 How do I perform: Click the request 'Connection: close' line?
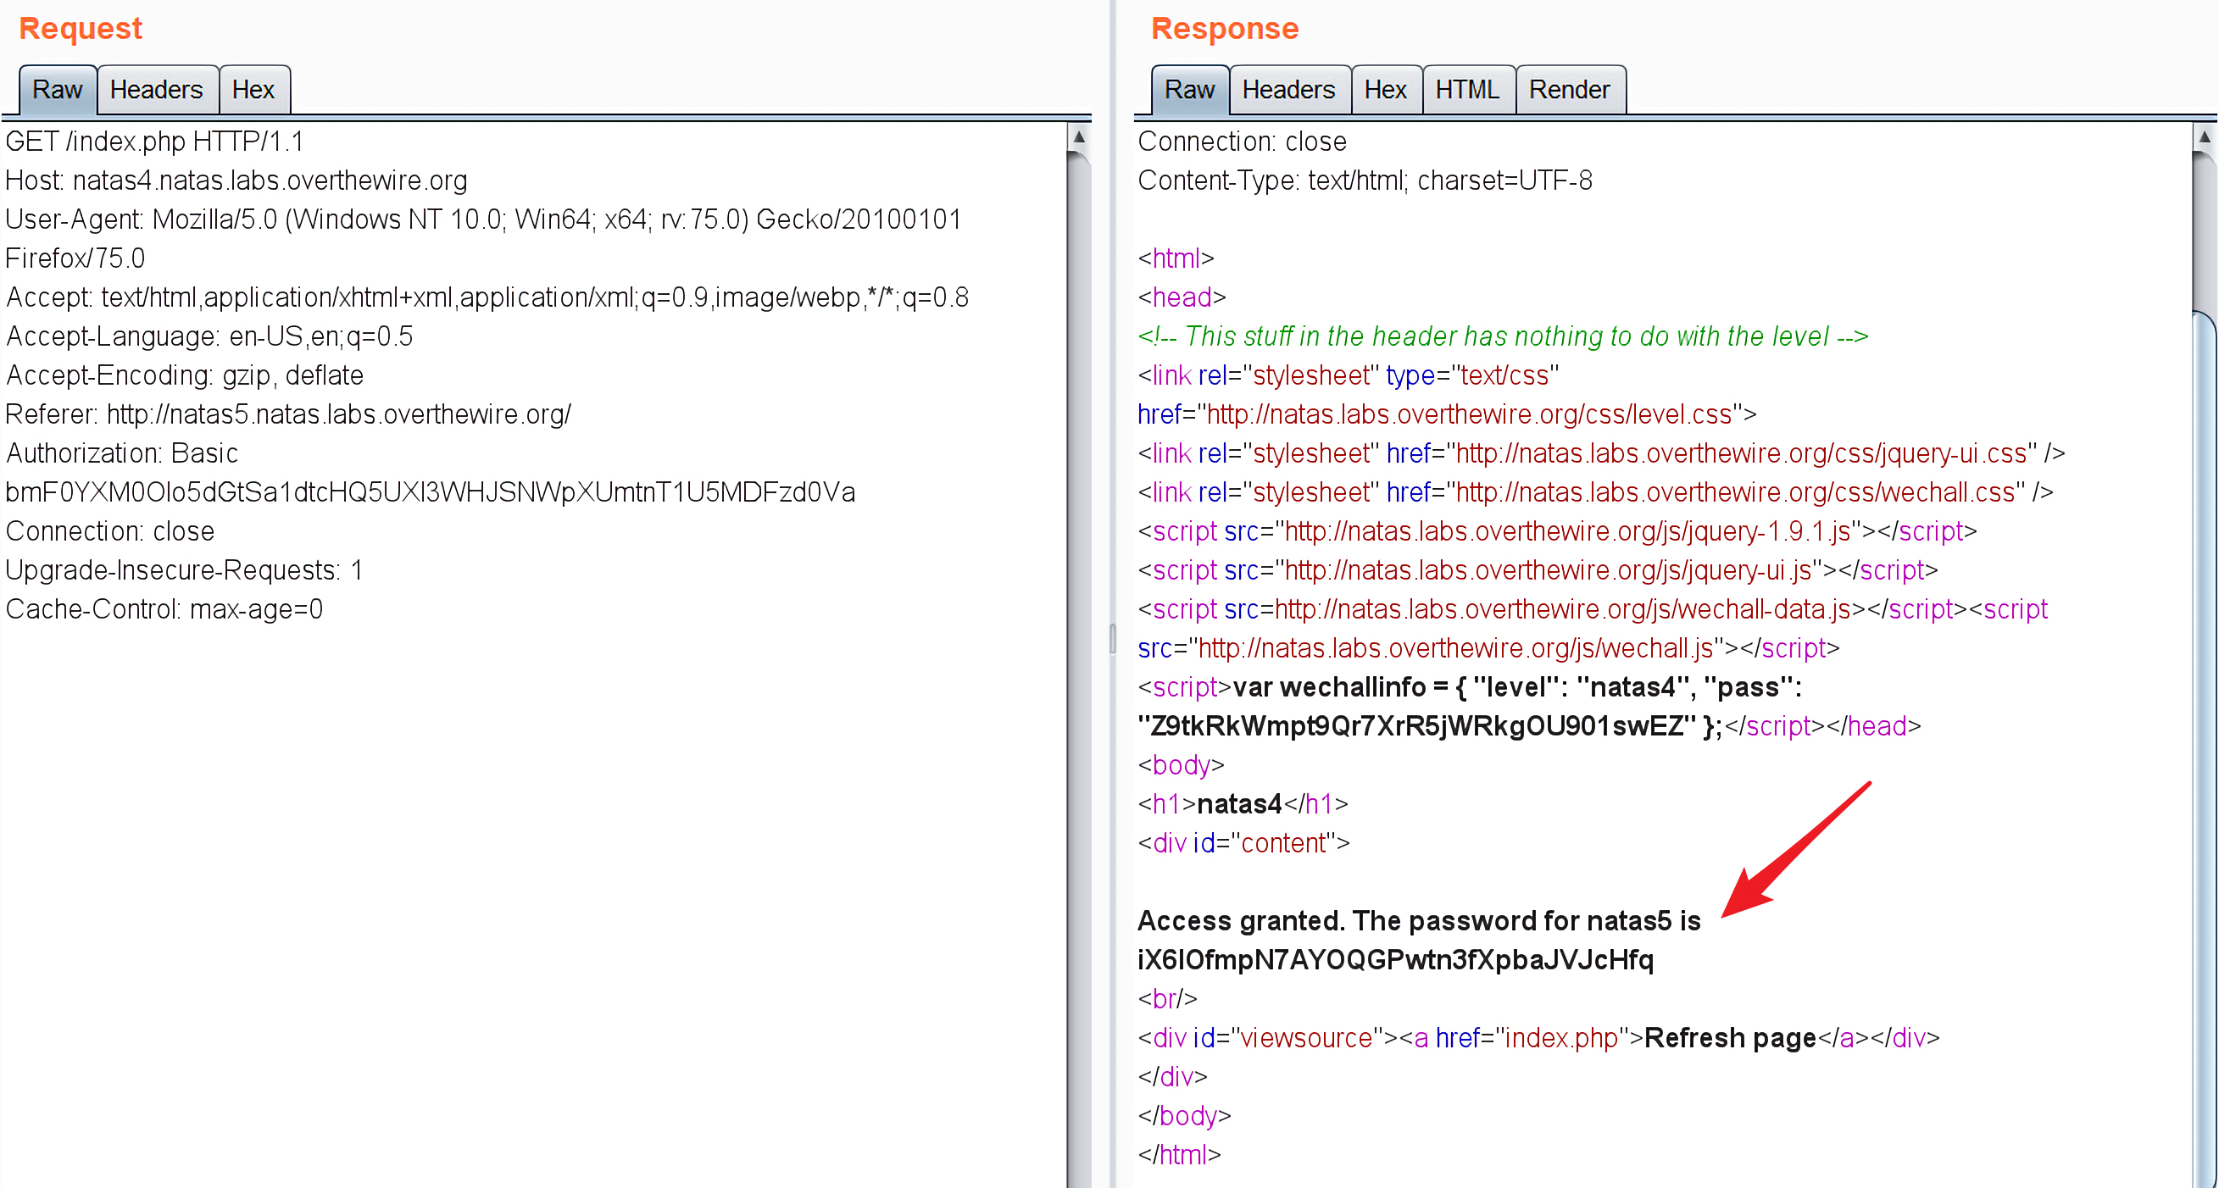[109, 531]
